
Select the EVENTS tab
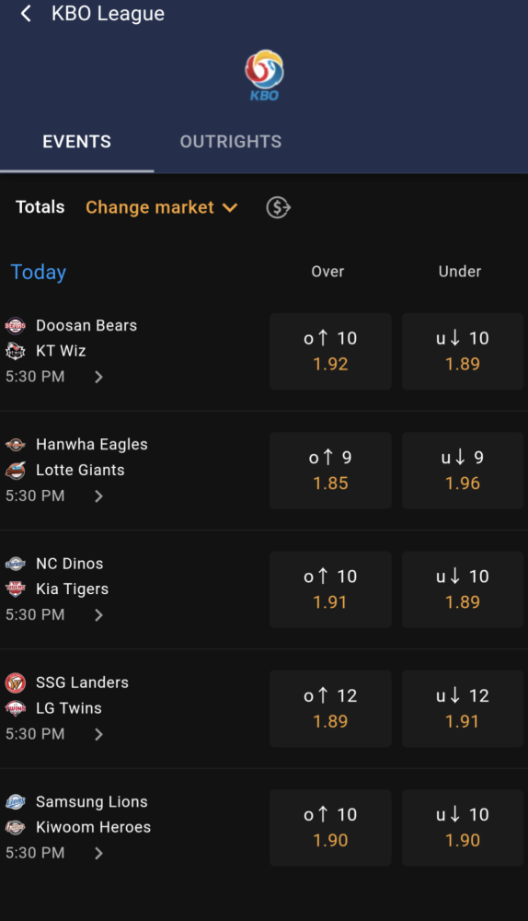tap(77, 142)
